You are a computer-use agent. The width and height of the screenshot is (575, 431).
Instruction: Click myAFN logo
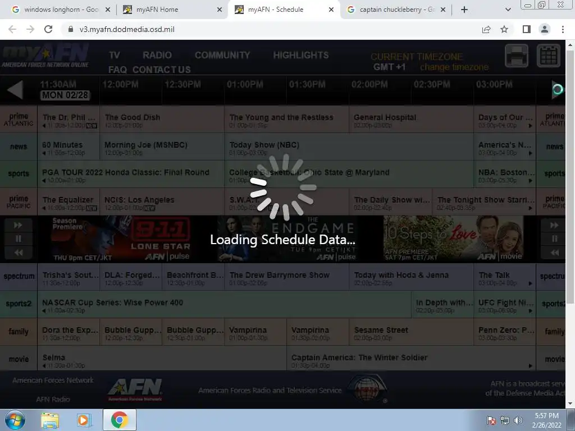pyautogui.click(x=45, y=56)
